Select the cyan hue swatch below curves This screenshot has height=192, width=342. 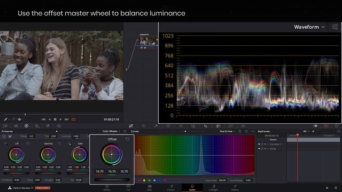tap(154, 180)
